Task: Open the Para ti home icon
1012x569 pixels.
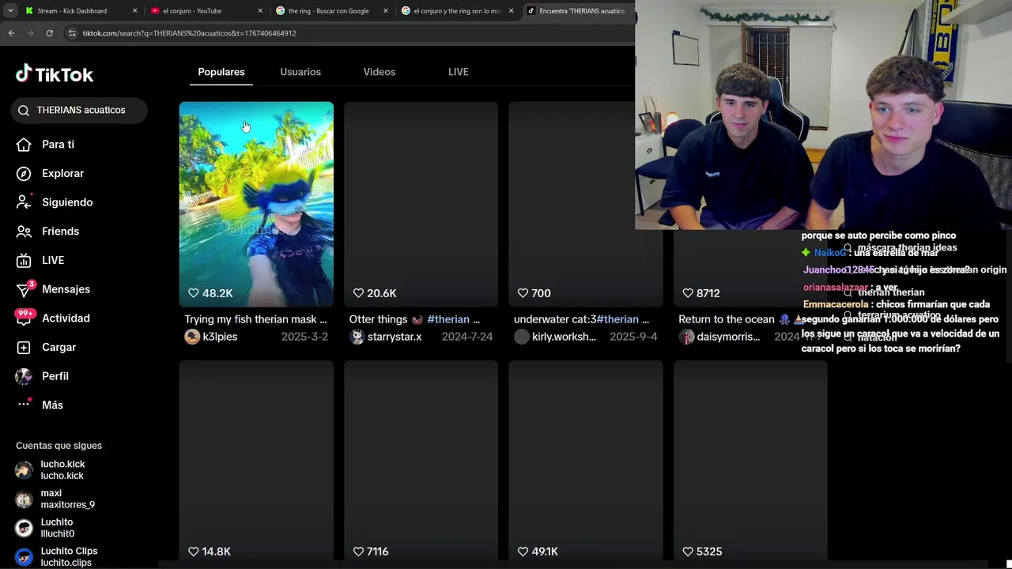Action: point(24,145)
